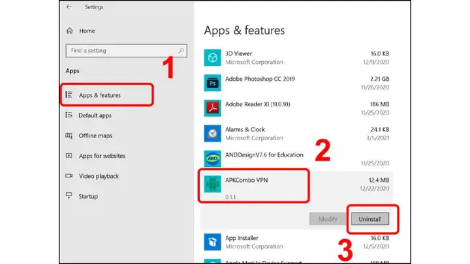The width and height of the screenshot is (470, 264).
Task: Click the 3D Viewer app icon
Action: [x=213, y=57]
